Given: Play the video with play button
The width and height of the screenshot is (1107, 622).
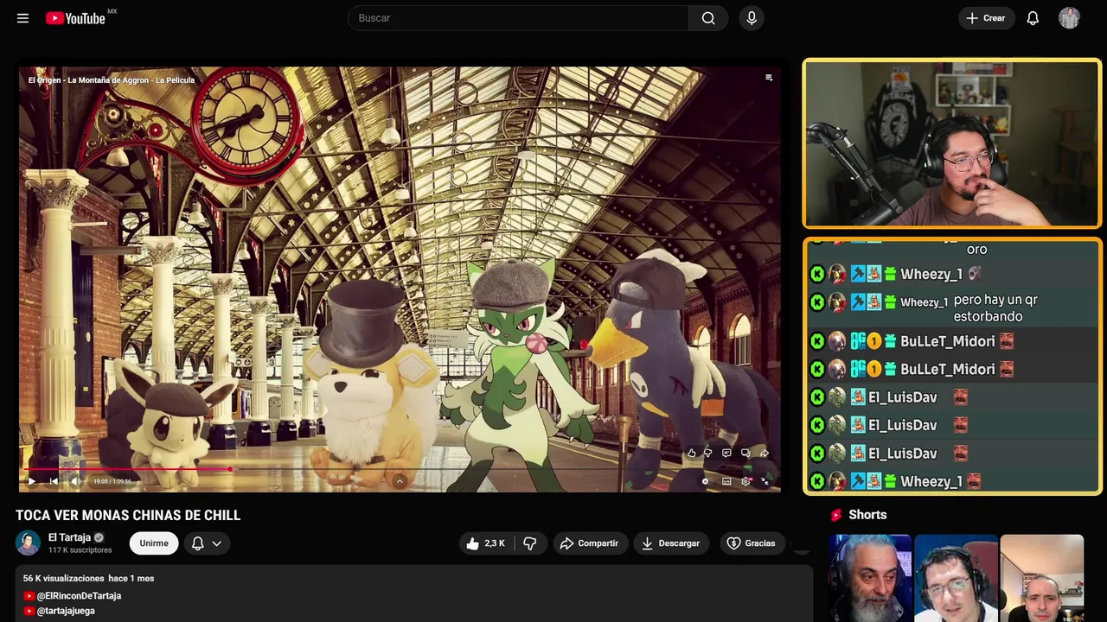Looking at the screenshot, I should (x=32, y=481).
